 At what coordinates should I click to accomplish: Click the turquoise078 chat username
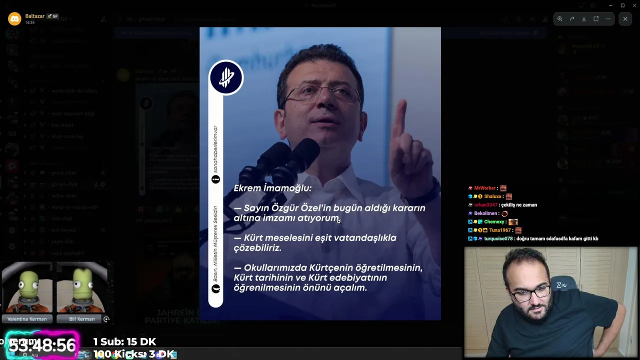click(x=498, y=239)
